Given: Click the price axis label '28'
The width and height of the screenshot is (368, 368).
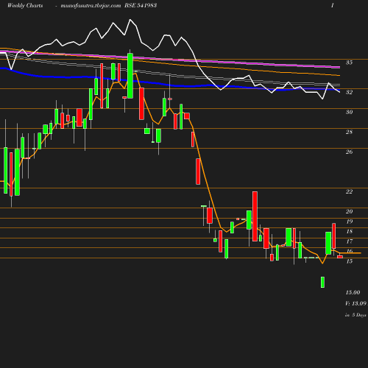Looking at the screenshot, I should click(x=349, y=132).
